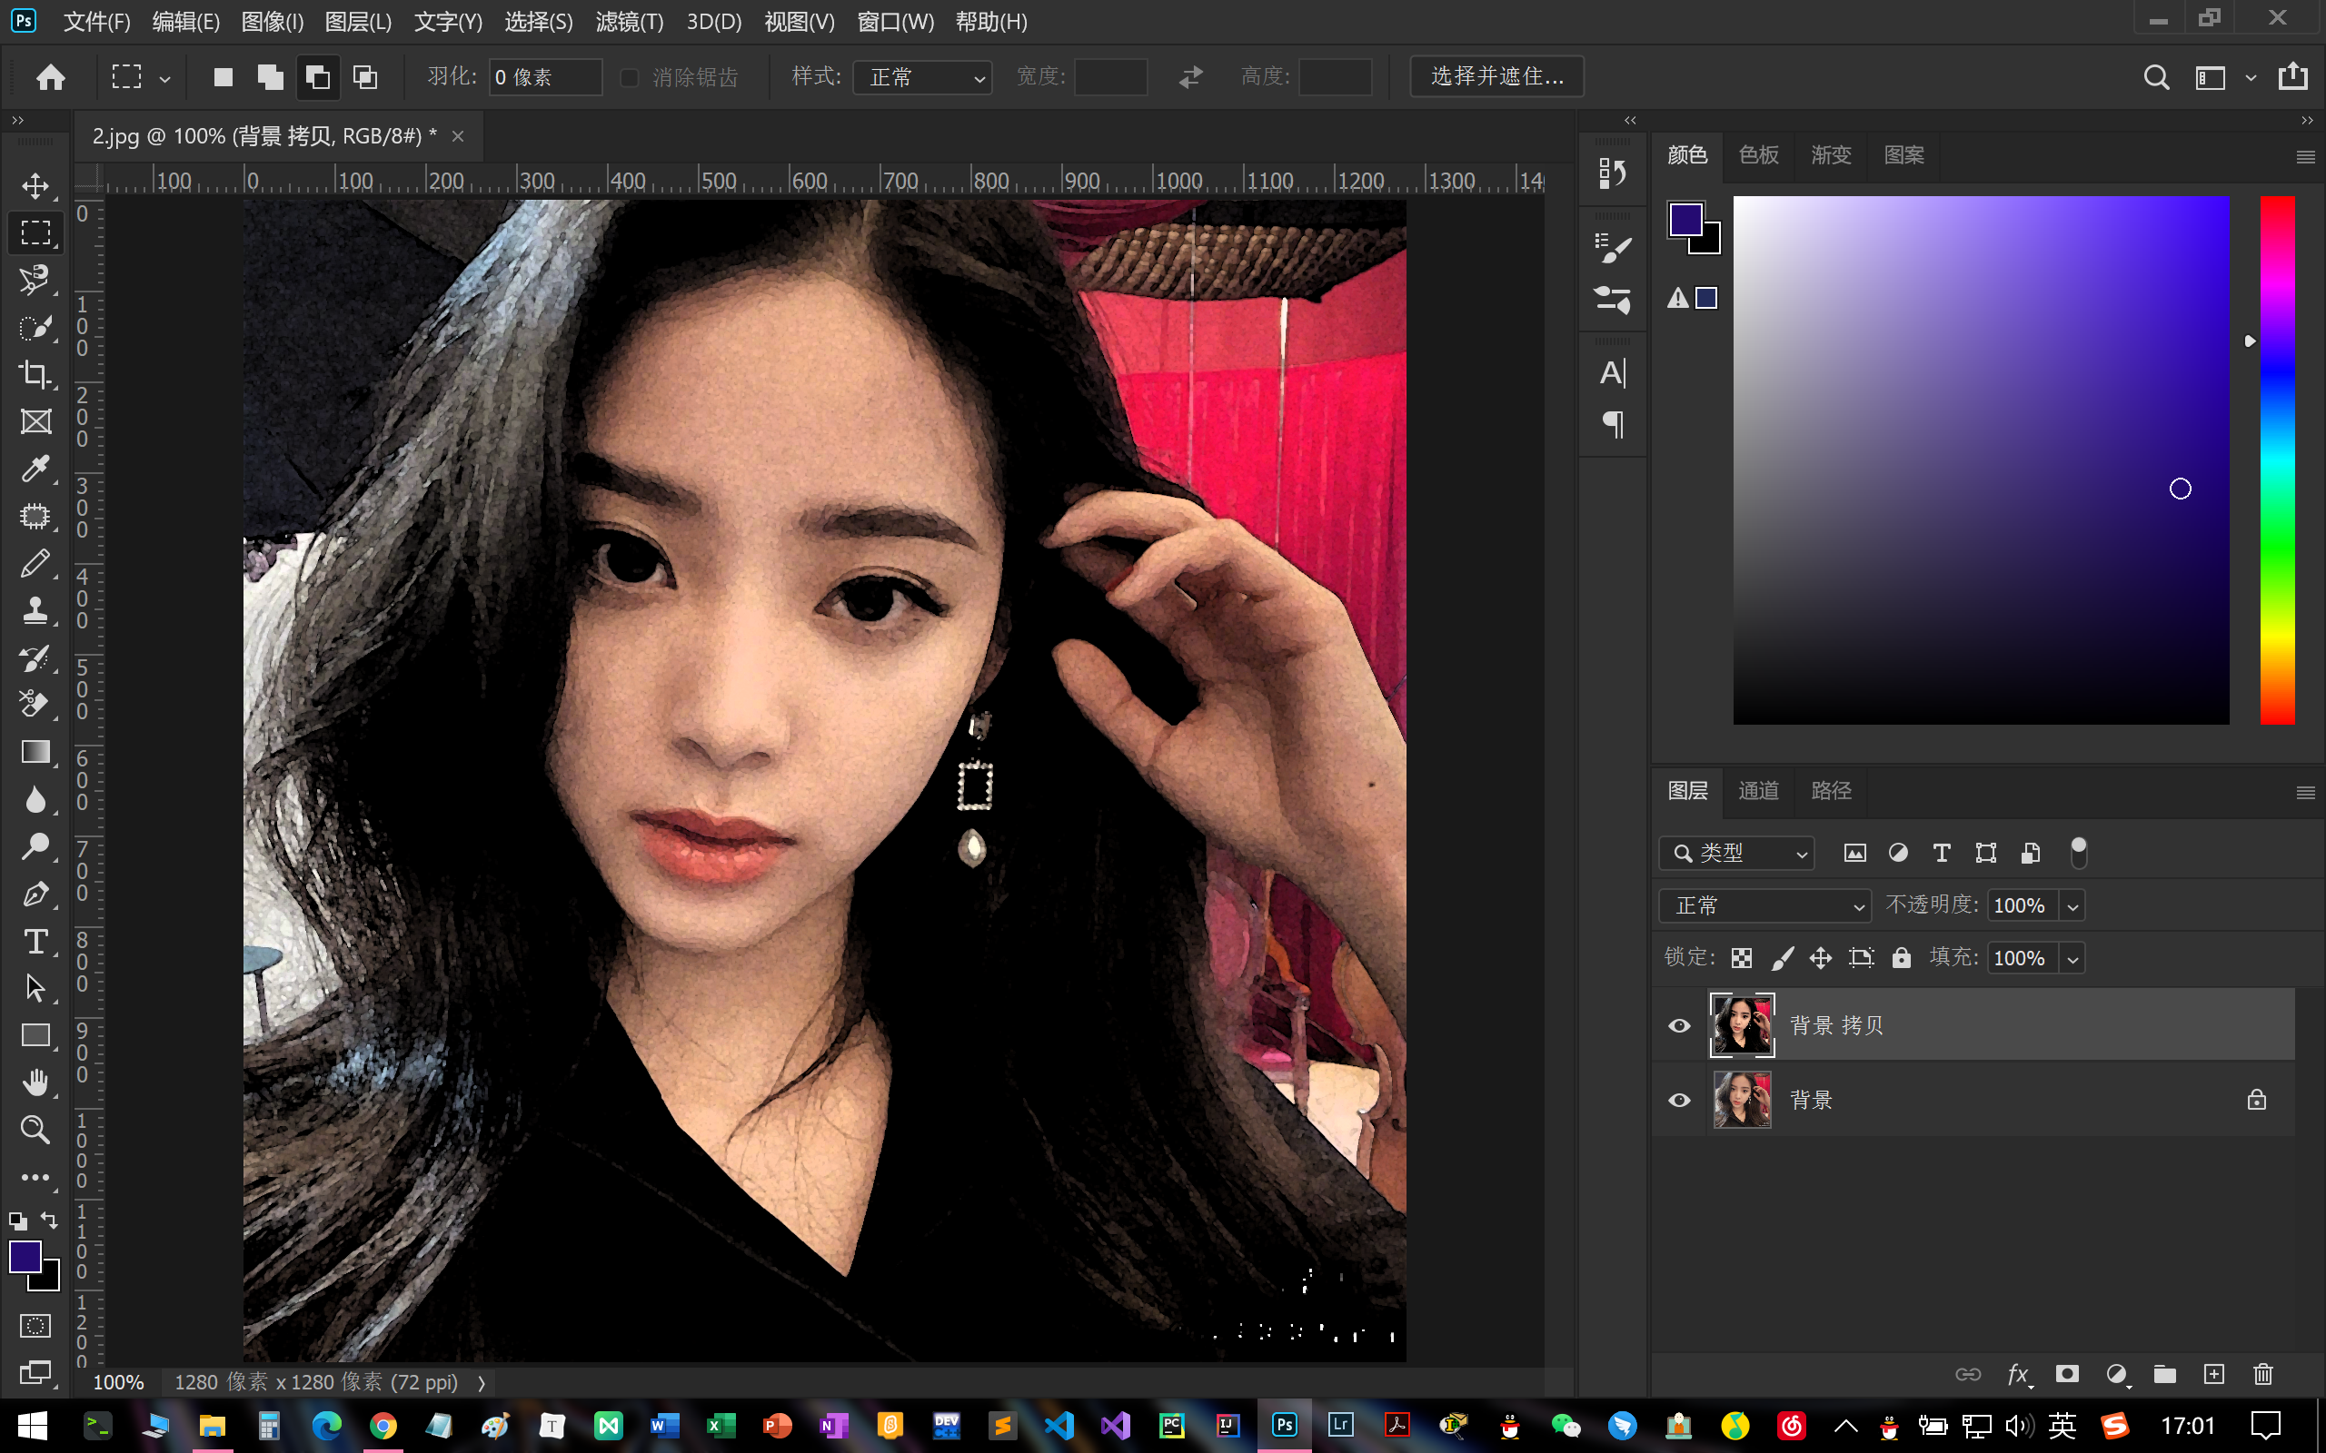2326x1453 pixels.
Task: Choose Subtract from Selection mode
Action: (x=318, y=77)
